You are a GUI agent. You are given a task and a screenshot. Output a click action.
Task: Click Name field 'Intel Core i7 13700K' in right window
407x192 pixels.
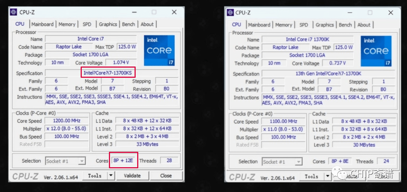[x=308, y=39]
